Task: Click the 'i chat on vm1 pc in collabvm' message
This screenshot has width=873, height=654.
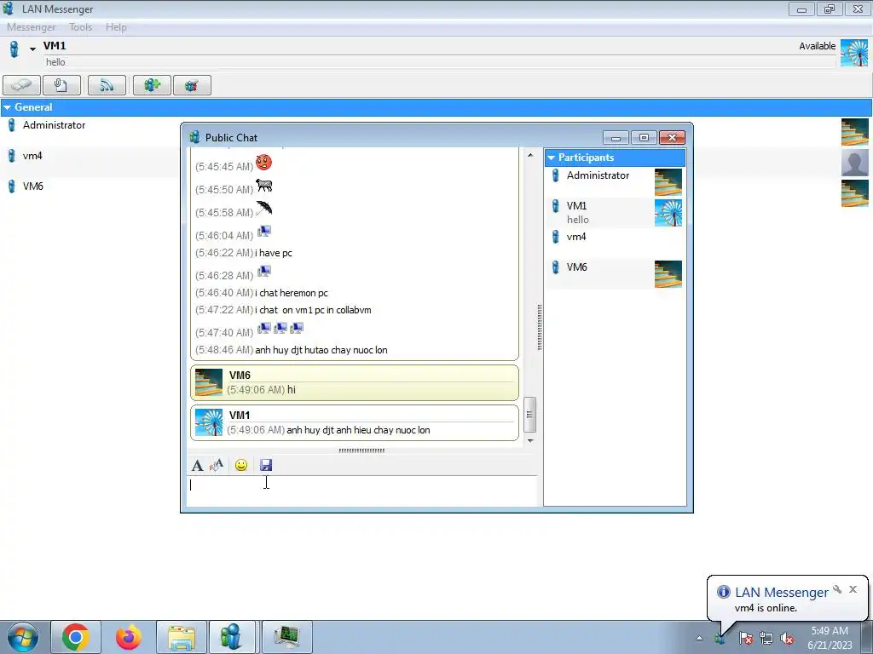Action: click(x=313, y=310)
